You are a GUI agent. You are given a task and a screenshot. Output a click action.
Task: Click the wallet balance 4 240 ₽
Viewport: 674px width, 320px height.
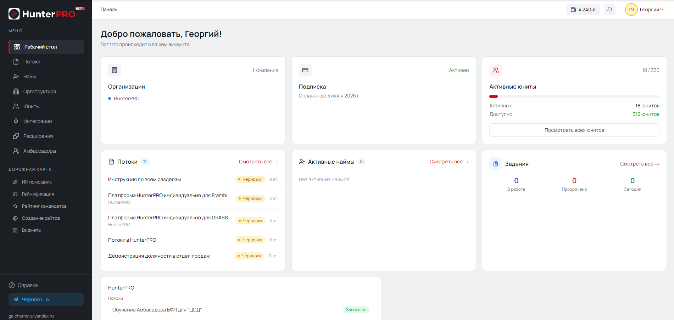(583, 10)
